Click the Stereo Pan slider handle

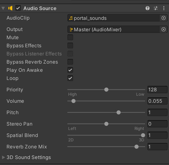[x=106, y=124]
